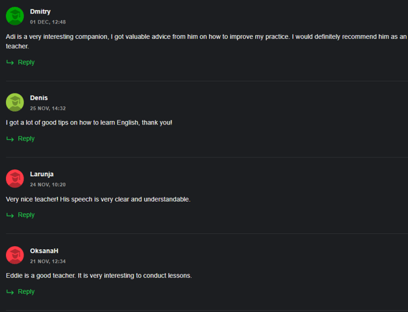Click the 21 NOV, 12:34 timestamp
Screen dimensions: 408x312
tap(48, 262)
